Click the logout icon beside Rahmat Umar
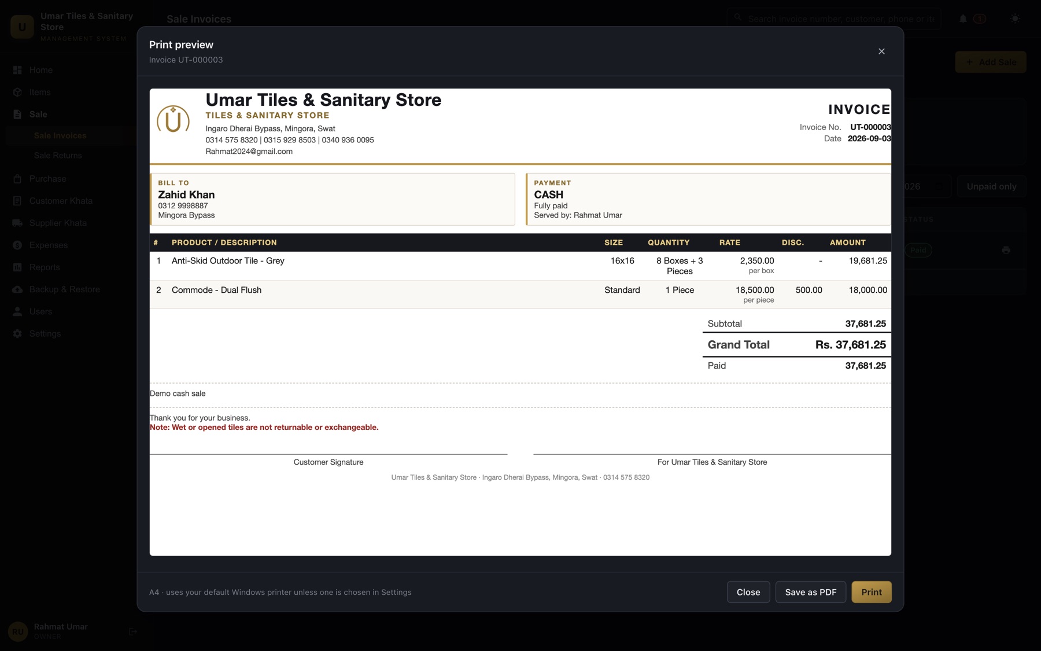Screen dimensions: 1041x651 point(132,631)
